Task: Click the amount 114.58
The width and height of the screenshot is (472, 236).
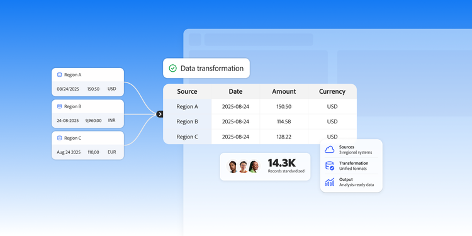Action: pyautogui.click(x=284, y=121)
